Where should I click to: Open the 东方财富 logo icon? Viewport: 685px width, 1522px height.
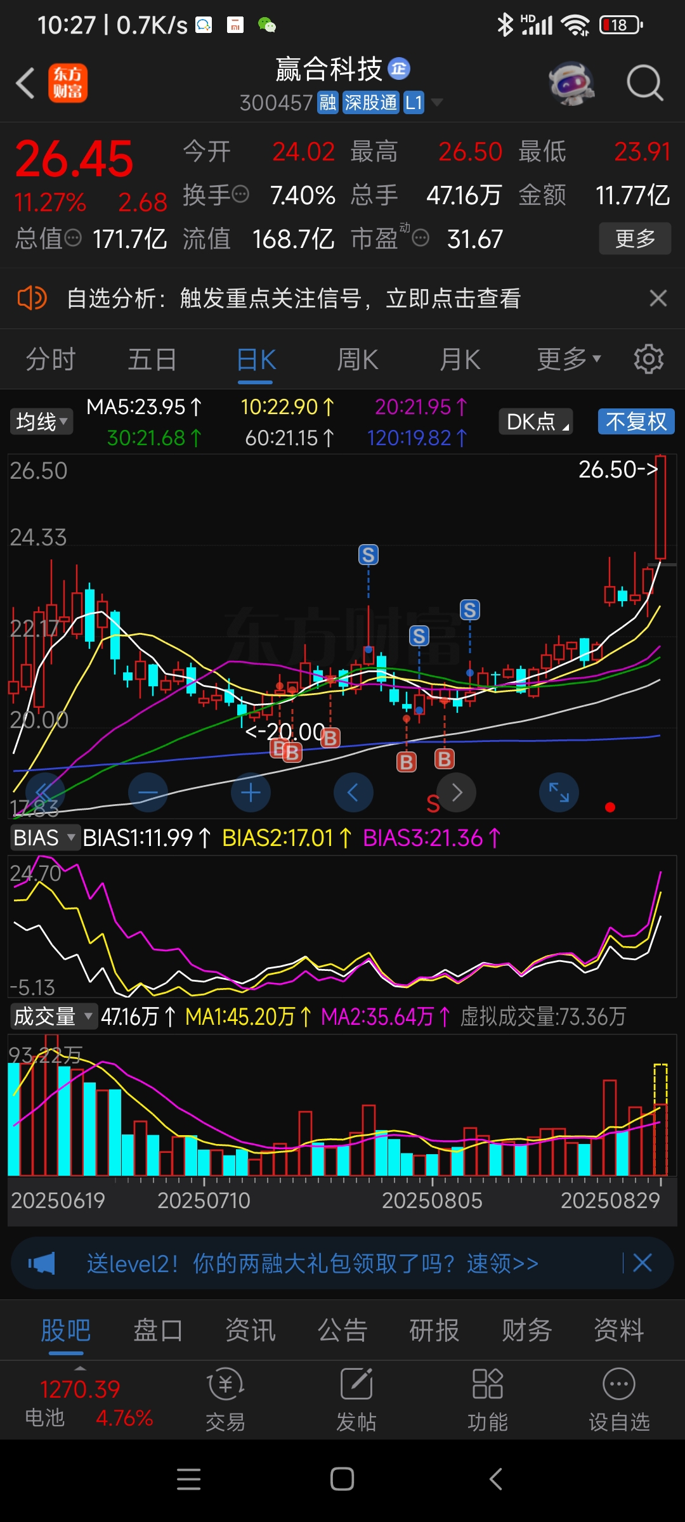tap(68, 83)
